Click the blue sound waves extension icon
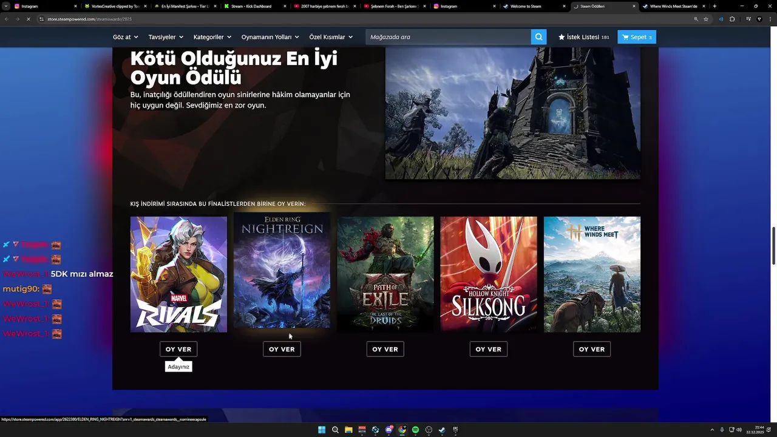 [x=721, y=19]
